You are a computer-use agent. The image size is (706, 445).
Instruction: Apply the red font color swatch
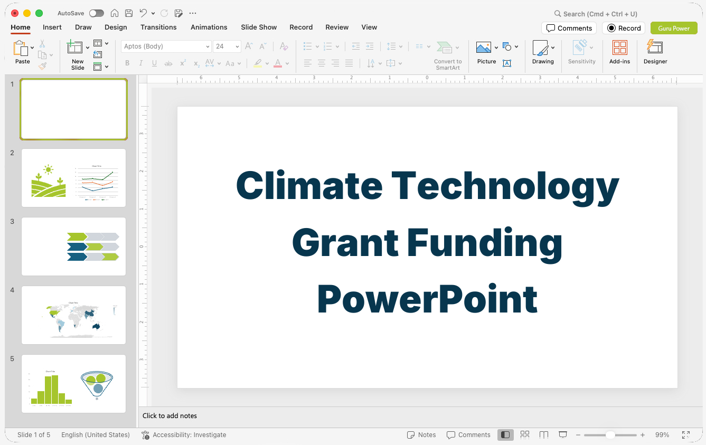278,63
